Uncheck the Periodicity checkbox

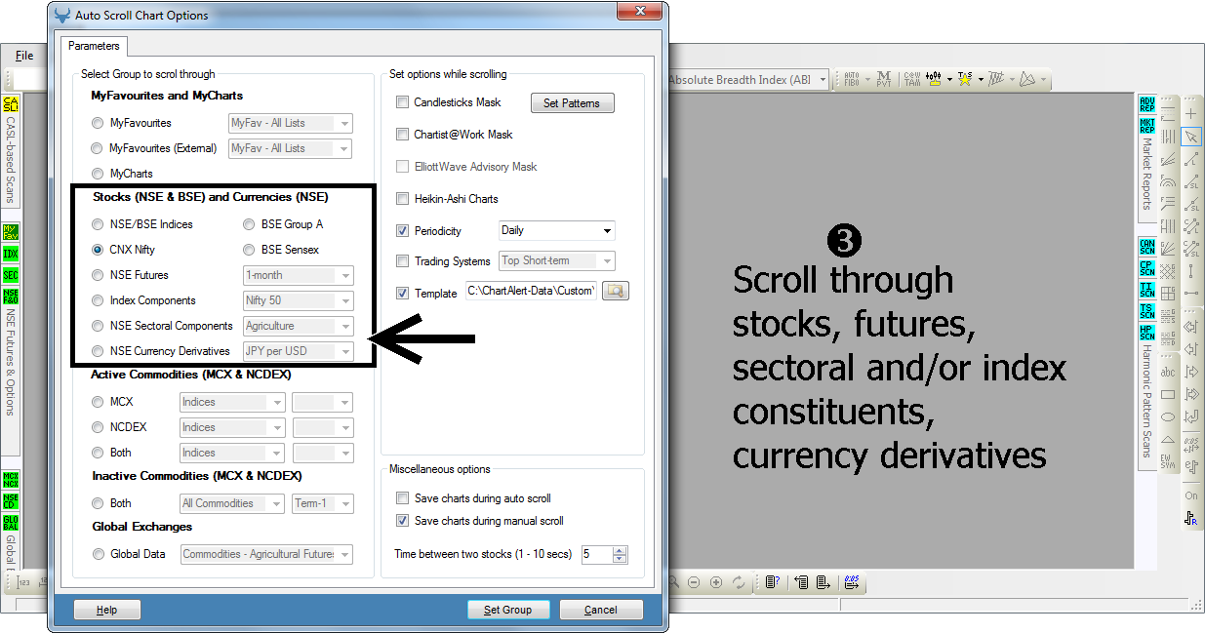tap(403, 231)
